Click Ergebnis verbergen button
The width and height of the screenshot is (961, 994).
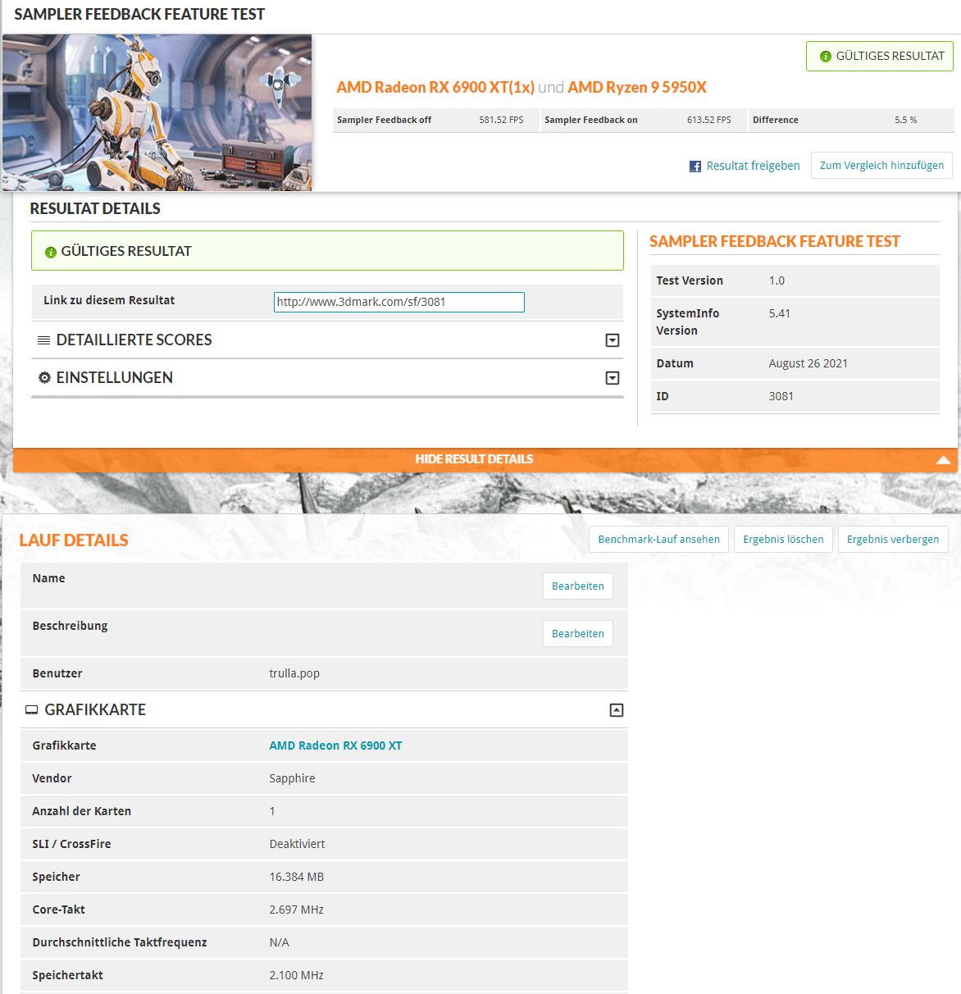coord(893,539)
